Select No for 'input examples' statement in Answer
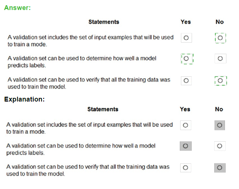This screenshot has height=189, width=239. click(x=220, y=38)
